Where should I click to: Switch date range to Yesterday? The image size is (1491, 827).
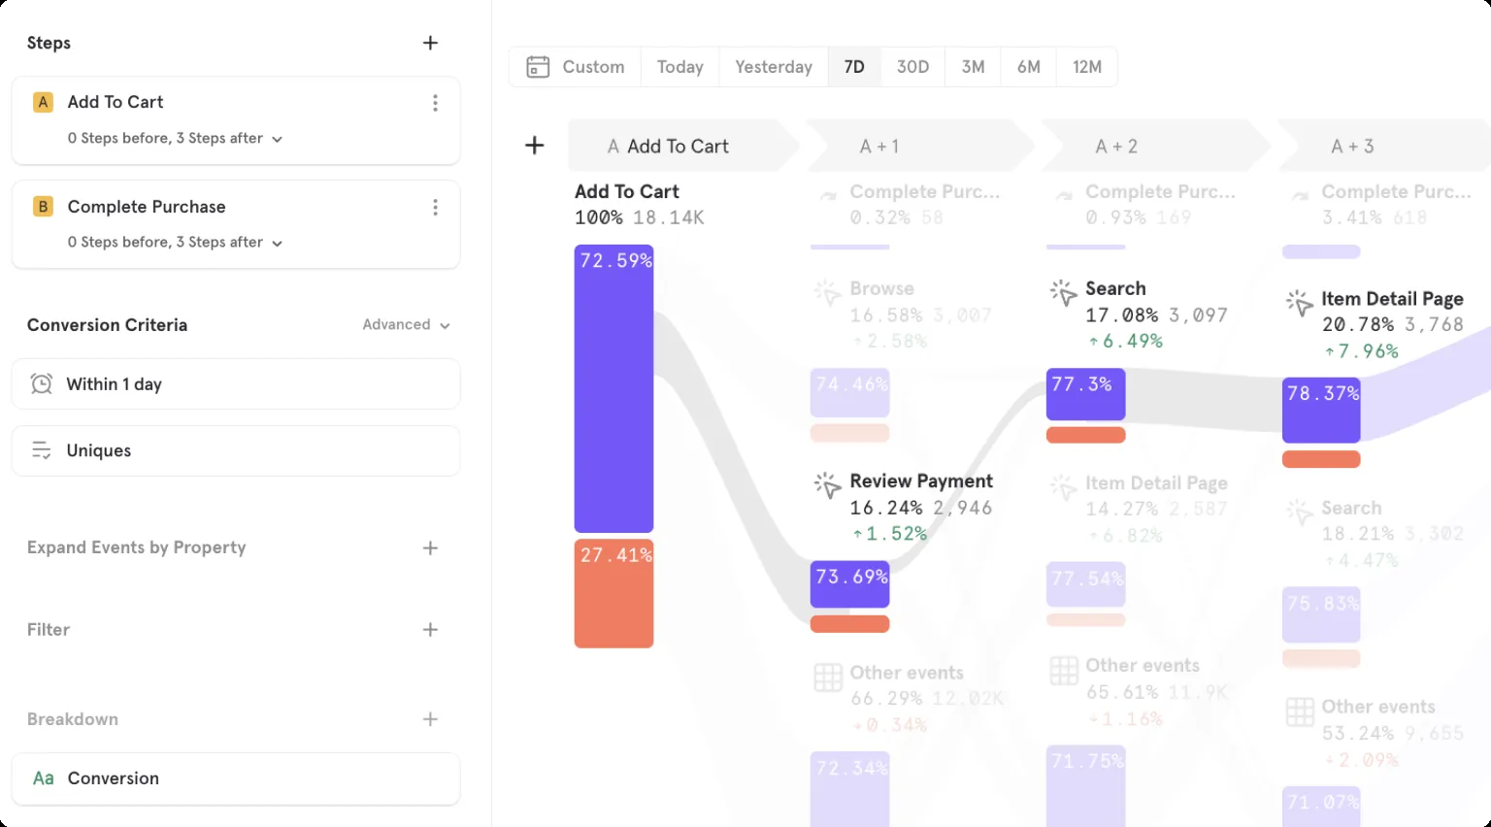tap(774, 67)
